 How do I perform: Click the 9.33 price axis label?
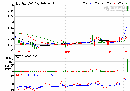click(11, 22)
